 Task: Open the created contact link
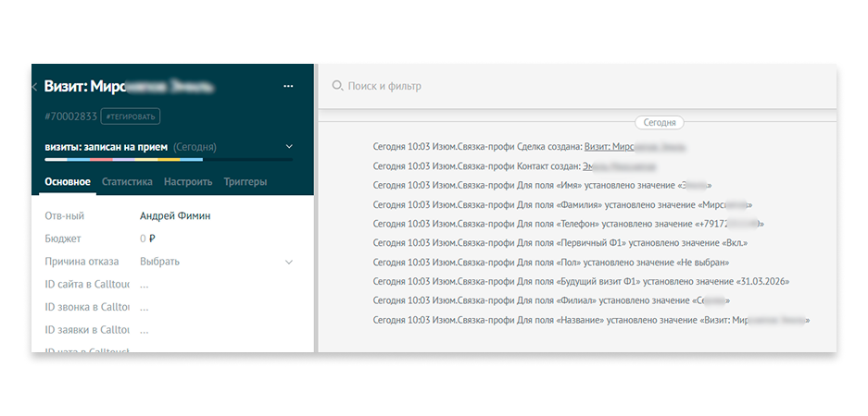tap(620, 166)
